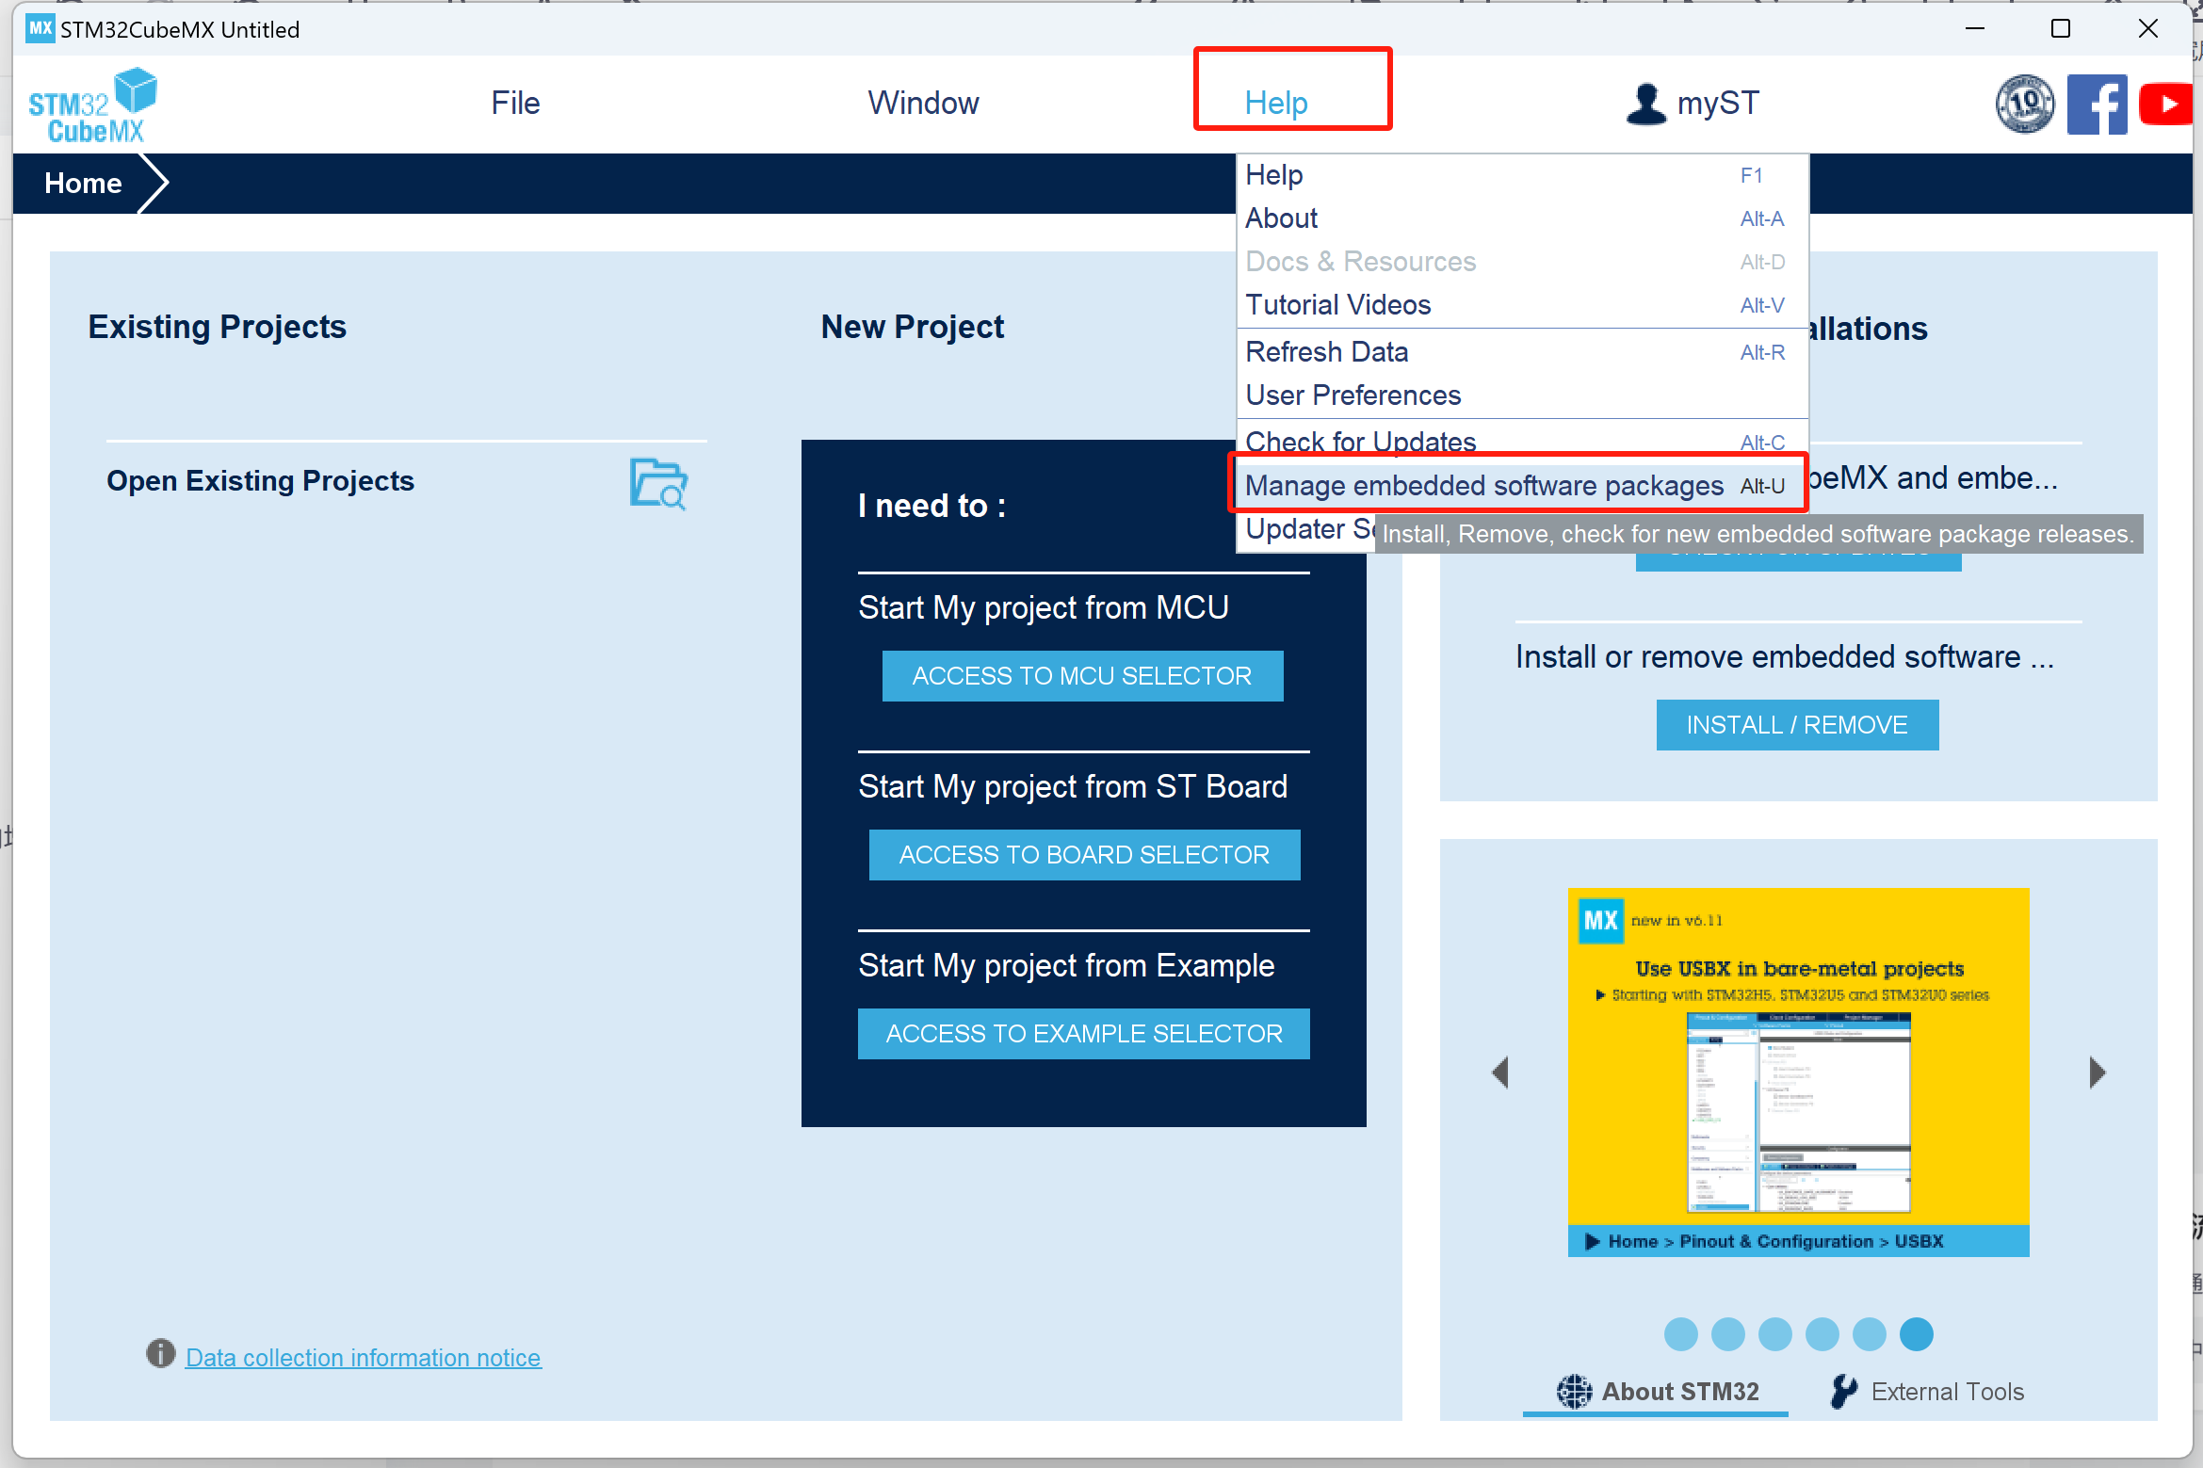Select Tutorial Videos menu entry
This screenshot has width=2203, height=1468.
tap(1522, 305)
